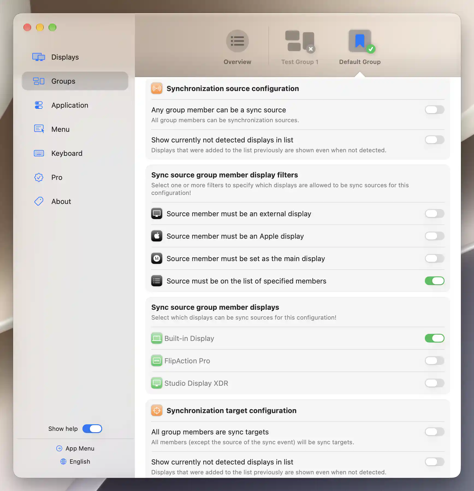Open the Displays section label
The image size is (474, 491).
65,57
